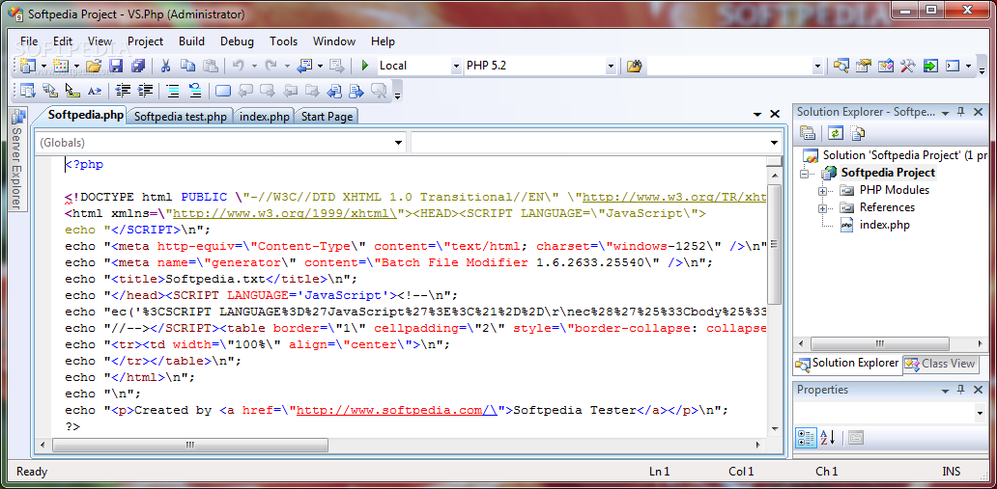Switch to the Class View tab
Viewport: 997px width, 489px height.
940,364
